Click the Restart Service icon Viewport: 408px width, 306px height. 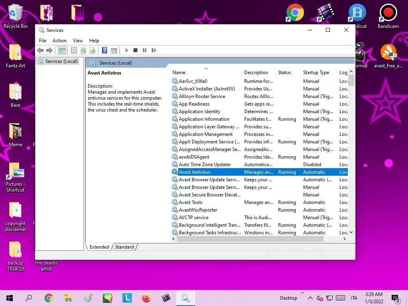click(154, 50)
